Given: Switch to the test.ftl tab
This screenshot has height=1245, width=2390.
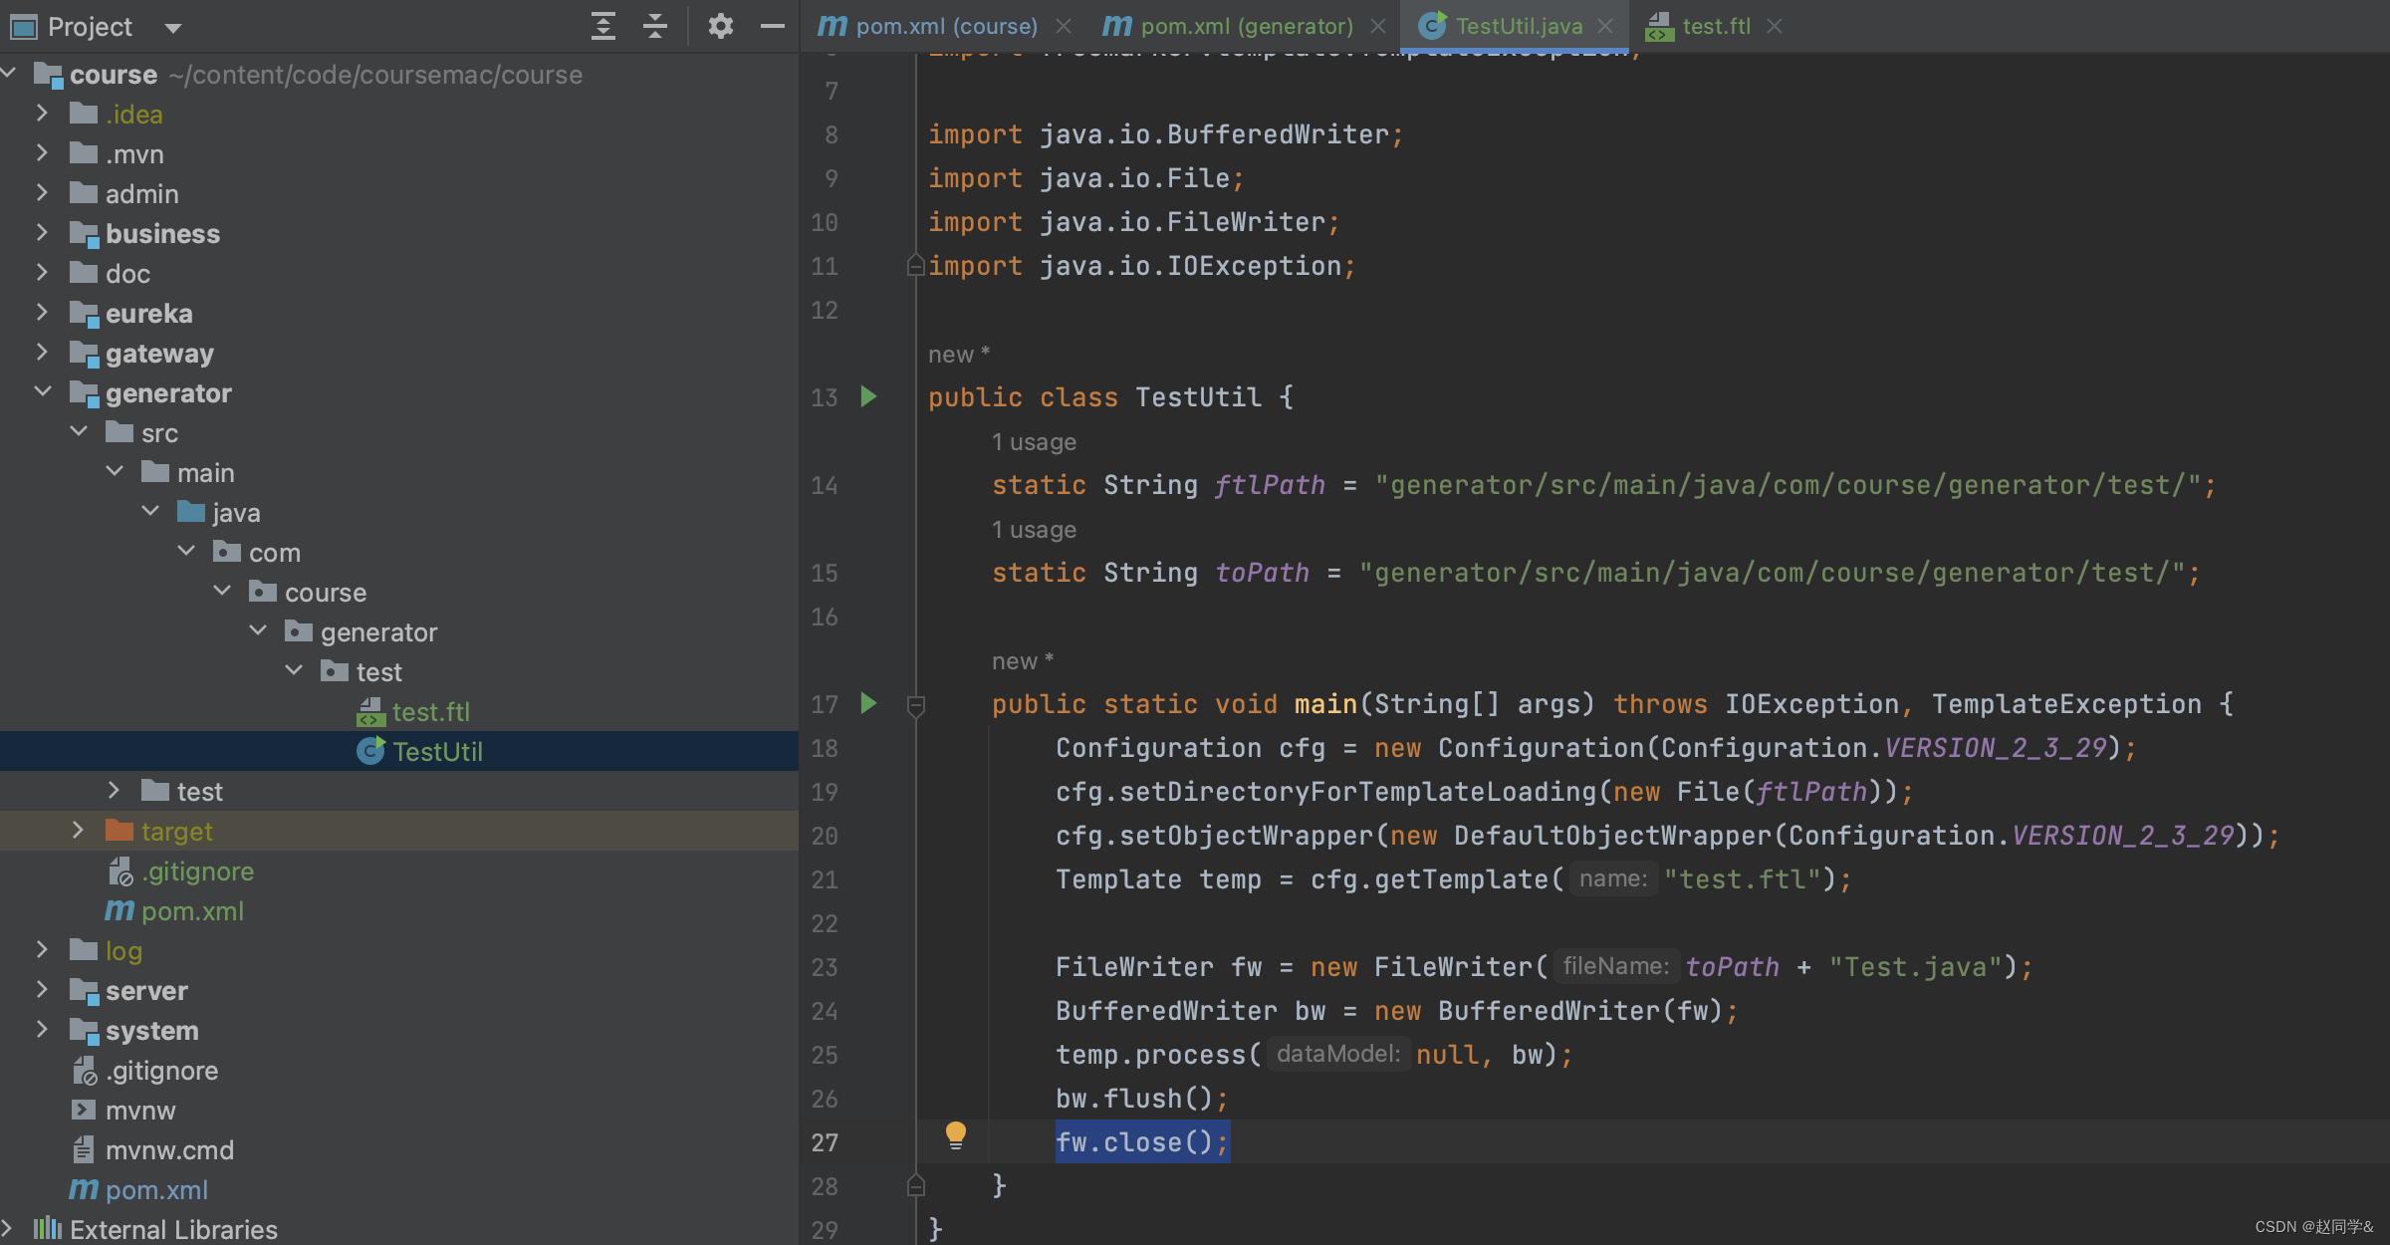Looking at the screenshot, I should tap(1715, 26).
